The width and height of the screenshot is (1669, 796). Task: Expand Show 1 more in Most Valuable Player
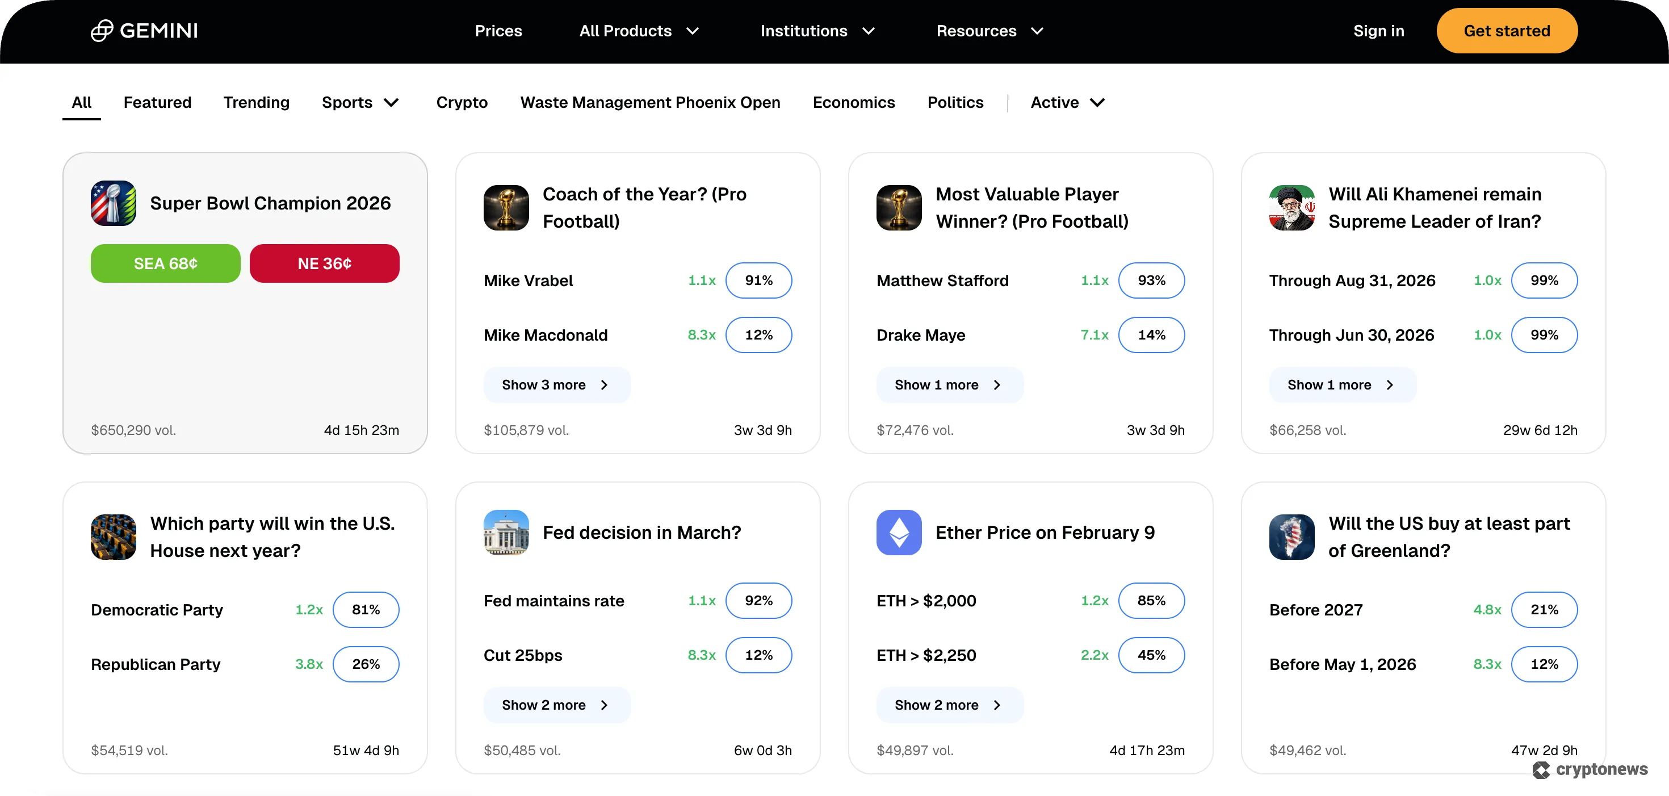(949, 385)
